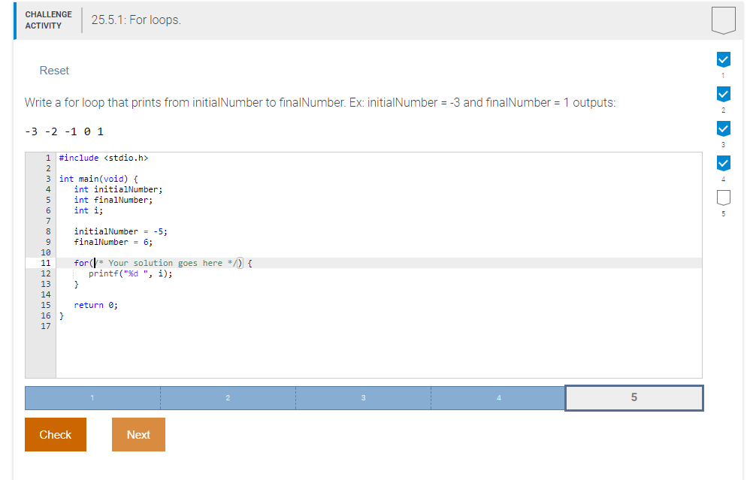Select progress bar segment 3
Screen dimensions: 747x480
[x=363, y=398]
